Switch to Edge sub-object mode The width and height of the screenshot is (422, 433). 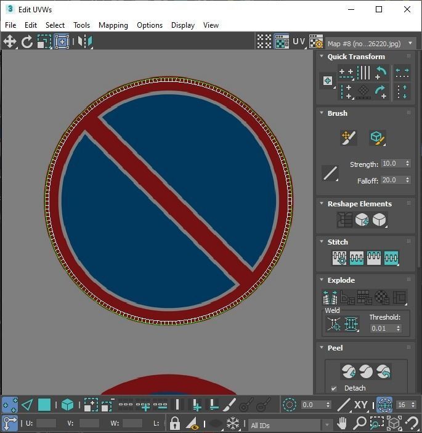(27, 405)
